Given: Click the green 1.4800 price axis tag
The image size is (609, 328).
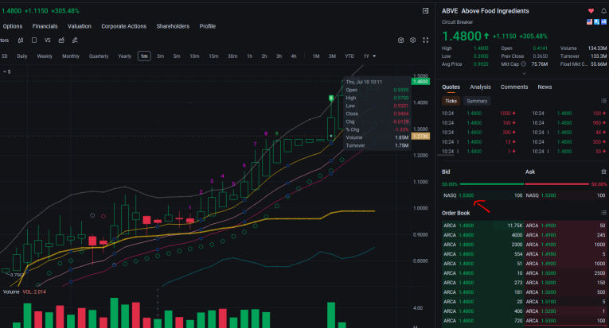Looking at the screenshot, I should (420, 82).
